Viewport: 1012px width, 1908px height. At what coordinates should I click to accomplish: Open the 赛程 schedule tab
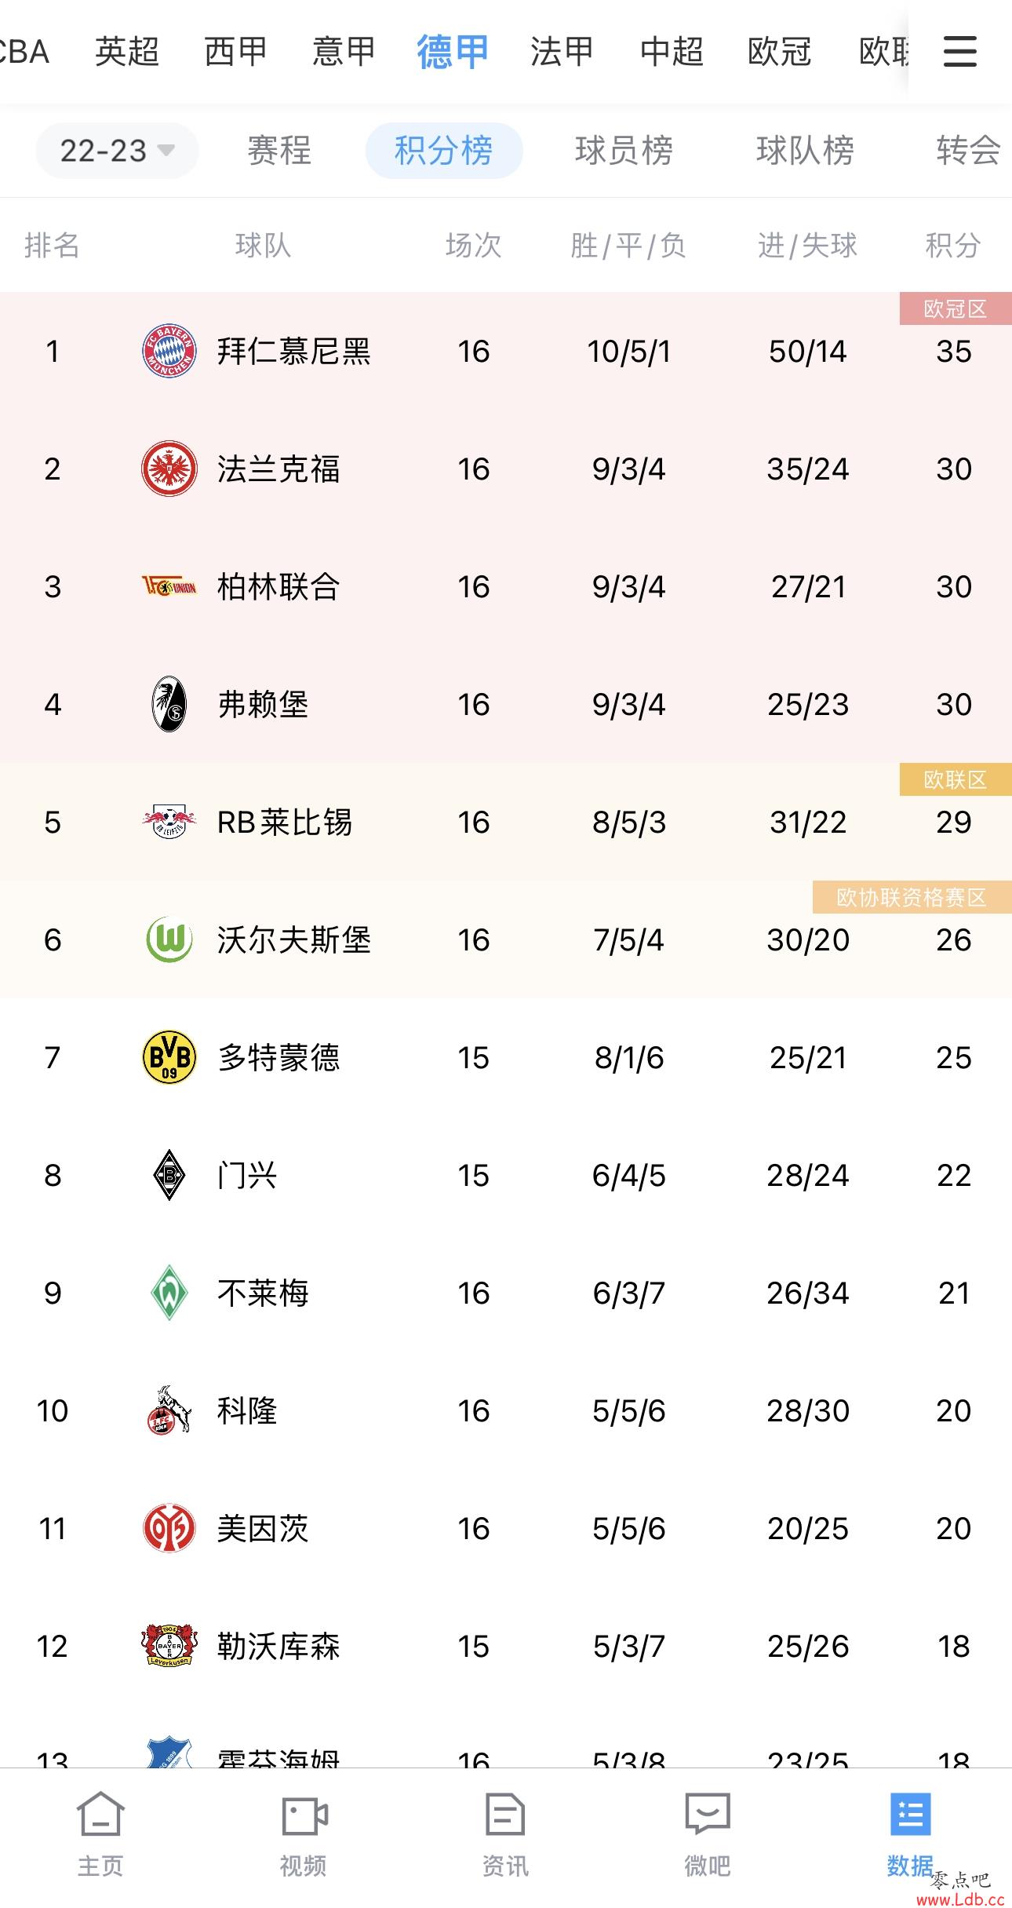279,150
